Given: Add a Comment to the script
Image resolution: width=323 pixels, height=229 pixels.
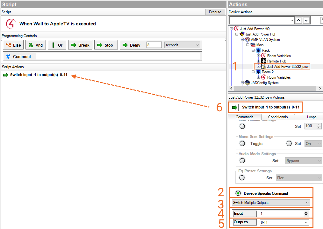Looking at the screenshot, I should coord(19,56).
